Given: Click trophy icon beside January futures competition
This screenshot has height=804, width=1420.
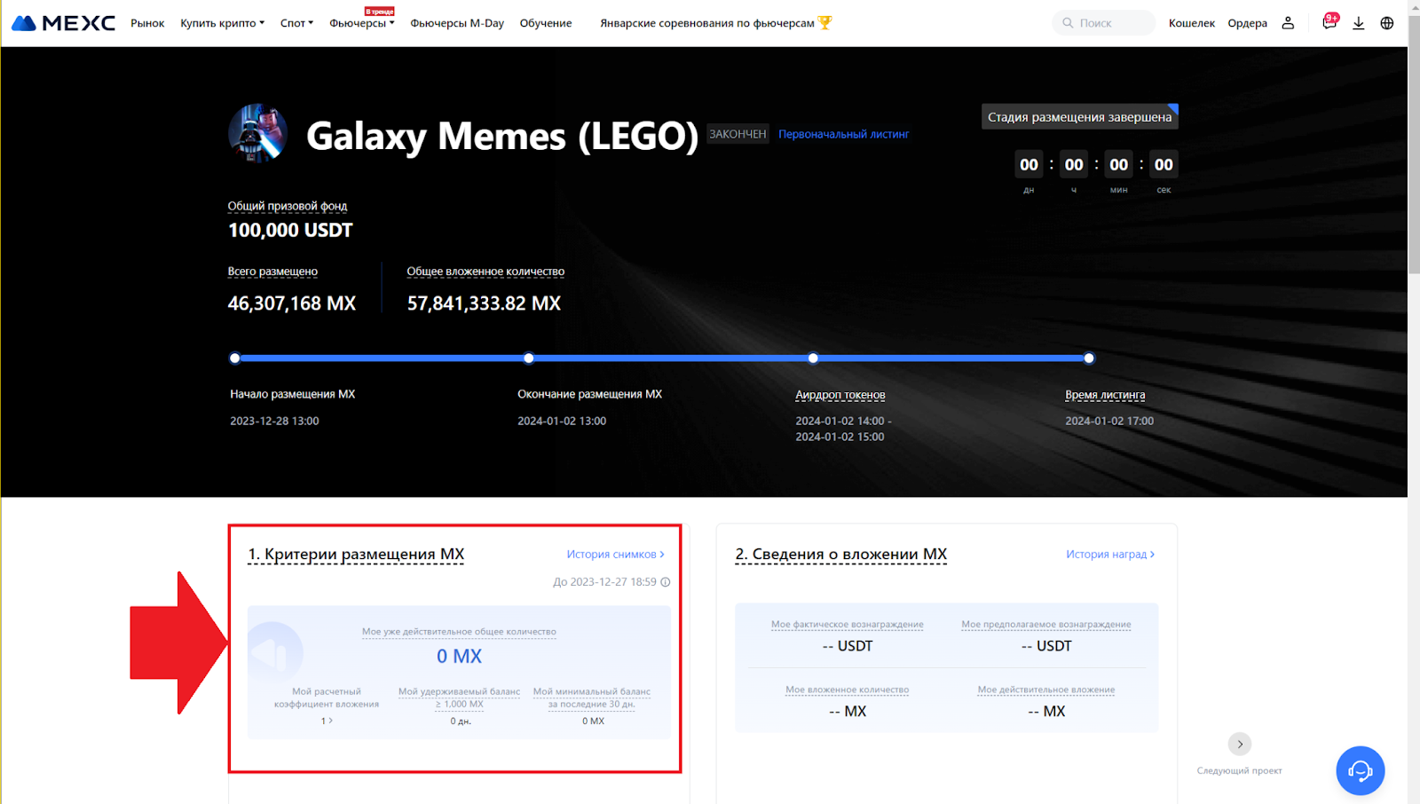Looking at the screenshot, I should tap(825, 23).
